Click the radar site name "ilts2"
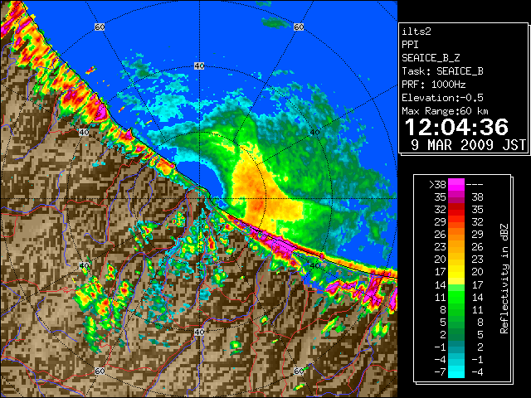 tap(417, 32)
